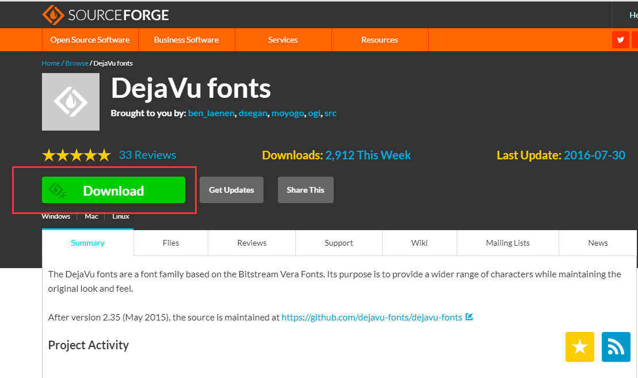The height and width of the screenshot is (378, 638).
Task: Favorite the project with the star icon
Action: pyautogui.click(x=579, y=347)
